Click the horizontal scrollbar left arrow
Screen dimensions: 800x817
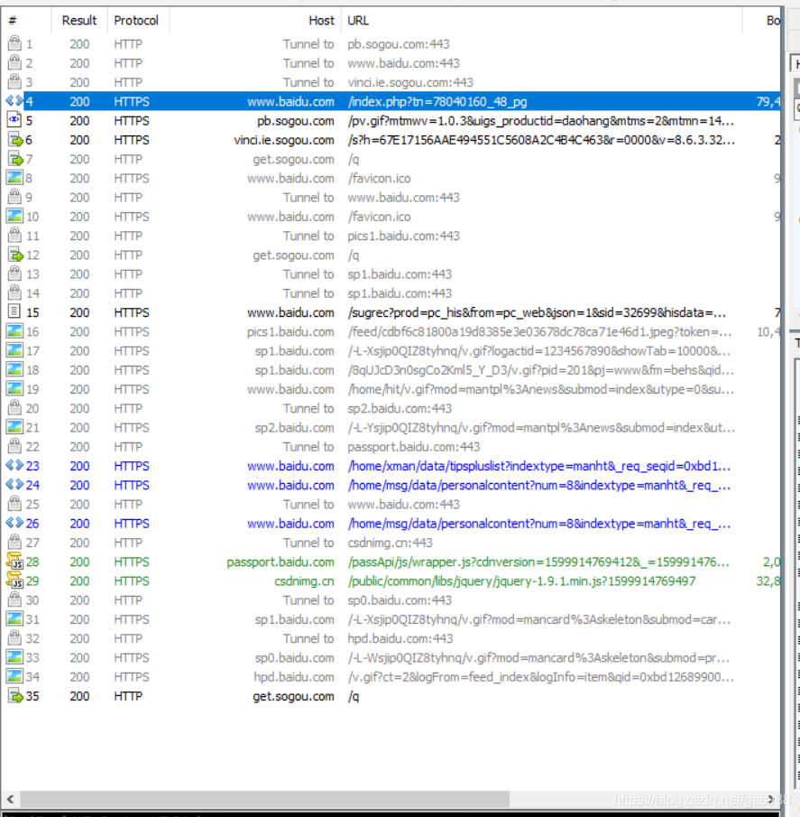coord(10,799)
